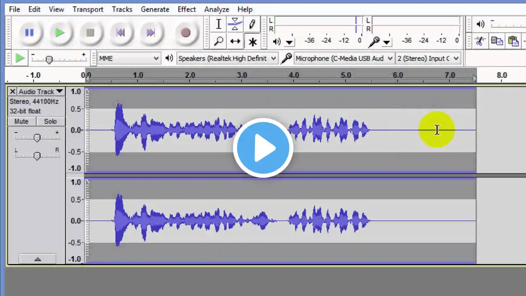Open the Tracks menu

click(x=122, y=9)
